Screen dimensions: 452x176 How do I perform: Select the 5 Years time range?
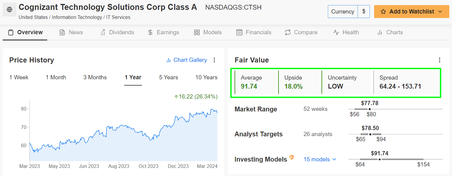(168, 77)
